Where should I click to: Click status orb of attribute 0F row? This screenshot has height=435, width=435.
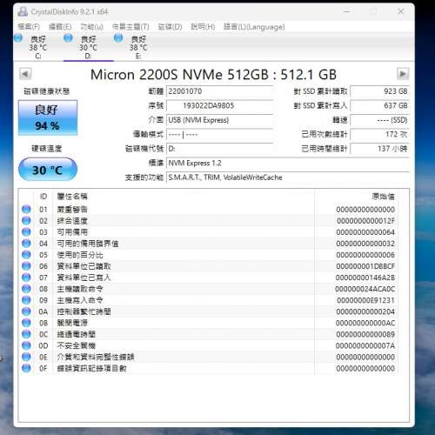[x=26, y=368]
